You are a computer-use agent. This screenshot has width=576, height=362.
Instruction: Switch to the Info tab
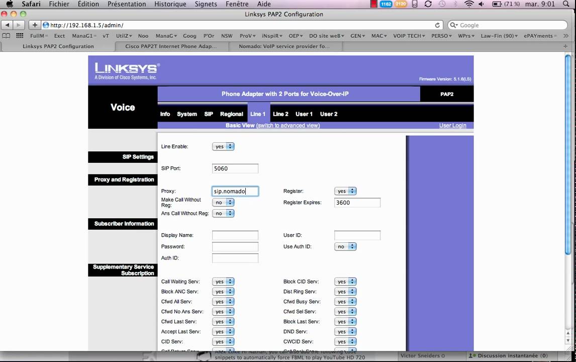pos(165,114)
